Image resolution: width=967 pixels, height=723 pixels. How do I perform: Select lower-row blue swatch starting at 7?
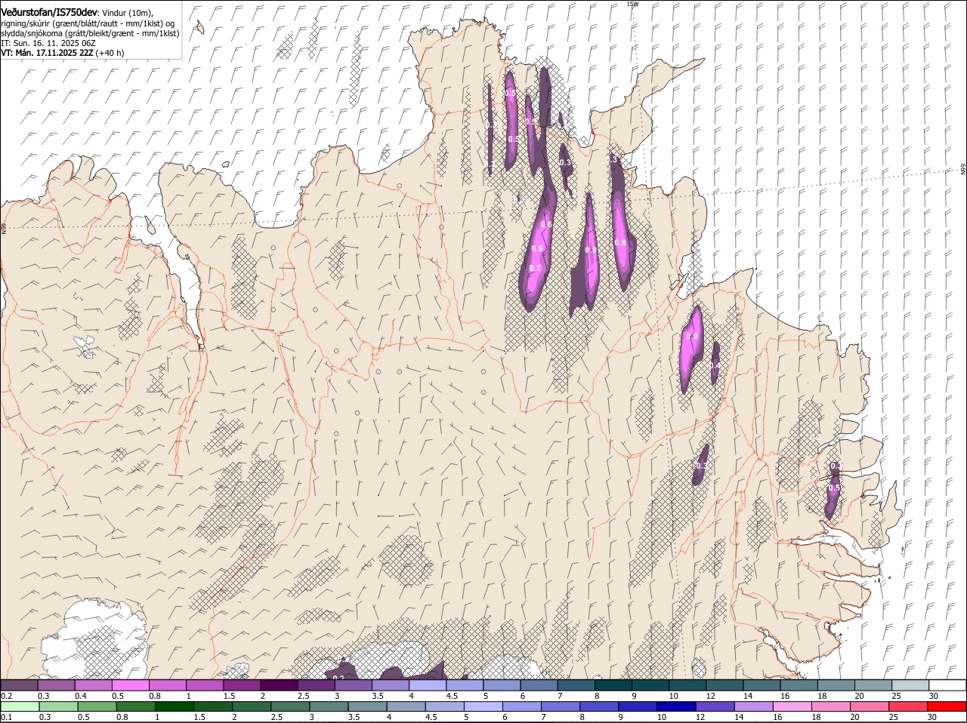pos(560,707)
